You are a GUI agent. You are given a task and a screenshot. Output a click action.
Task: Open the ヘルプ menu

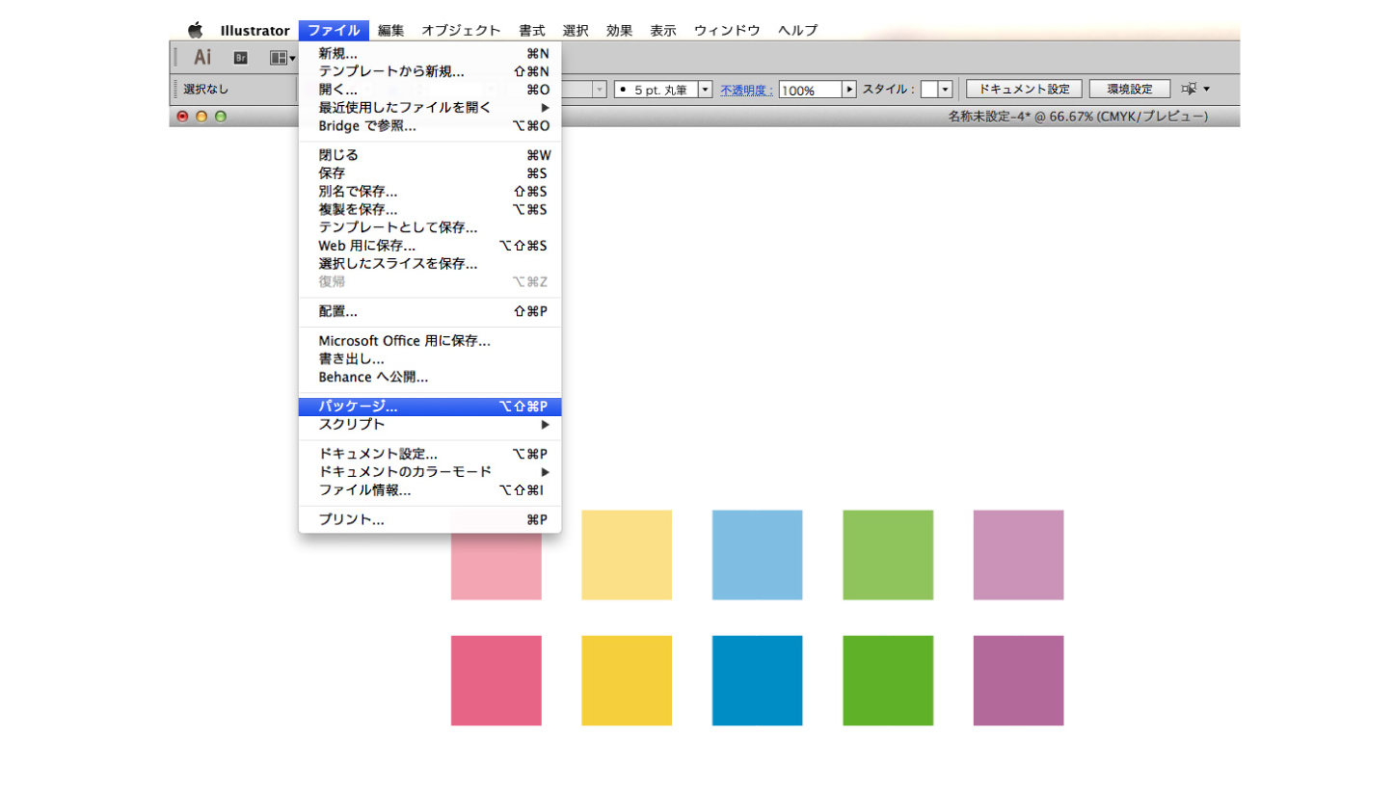pos(797,30)
